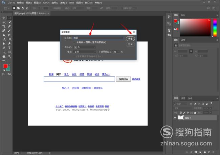This screenshot has width=220, height=155.
Task: Toggle layer filter switch in Layers panel
Action: 211,103
